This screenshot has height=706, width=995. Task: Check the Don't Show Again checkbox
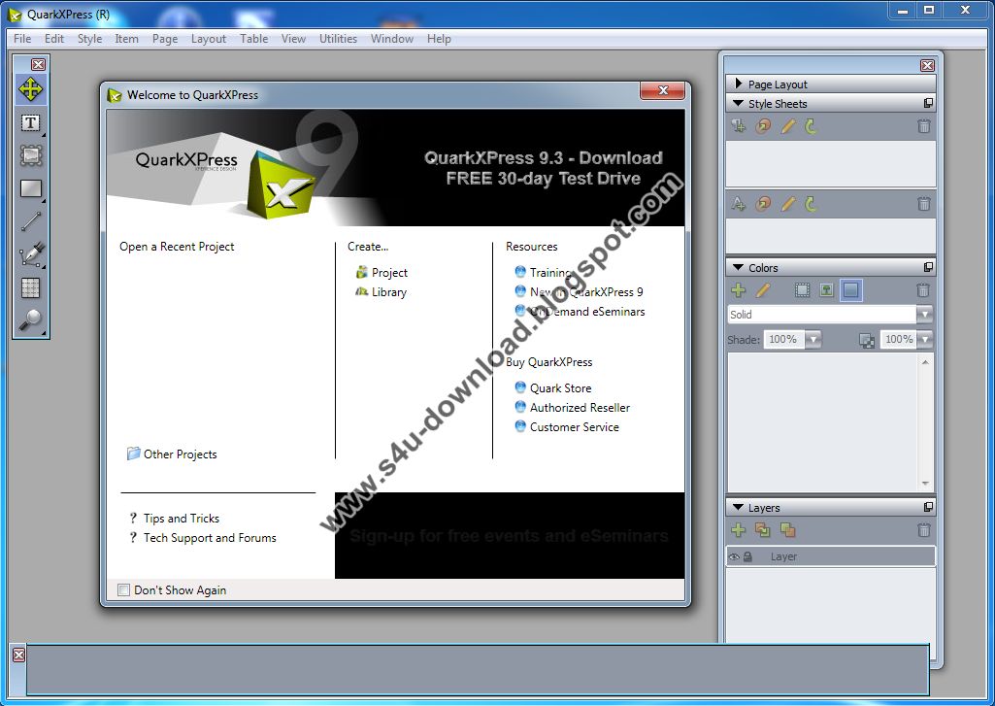pyautogui.click(x=123, y=589)
